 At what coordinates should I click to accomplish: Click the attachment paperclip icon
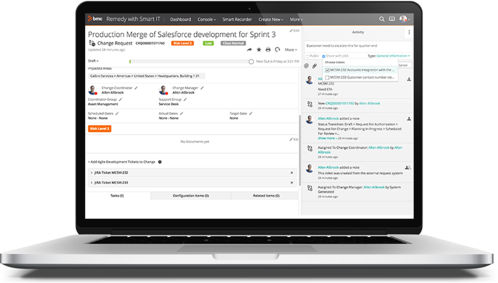coord(314,66)
